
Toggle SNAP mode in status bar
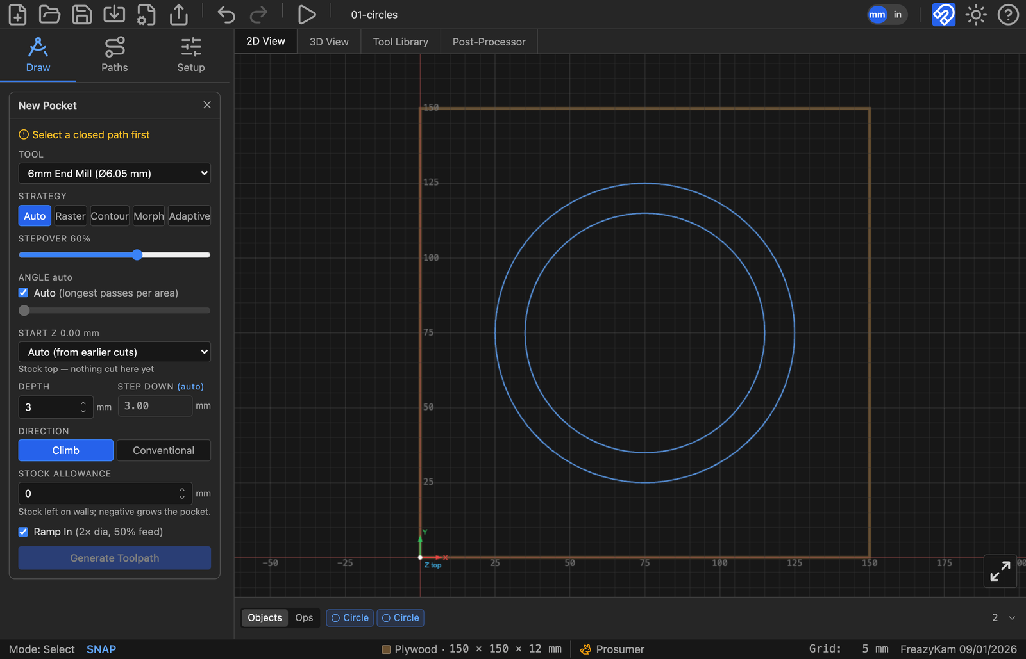pyautogui.click(x=101, y=649)
